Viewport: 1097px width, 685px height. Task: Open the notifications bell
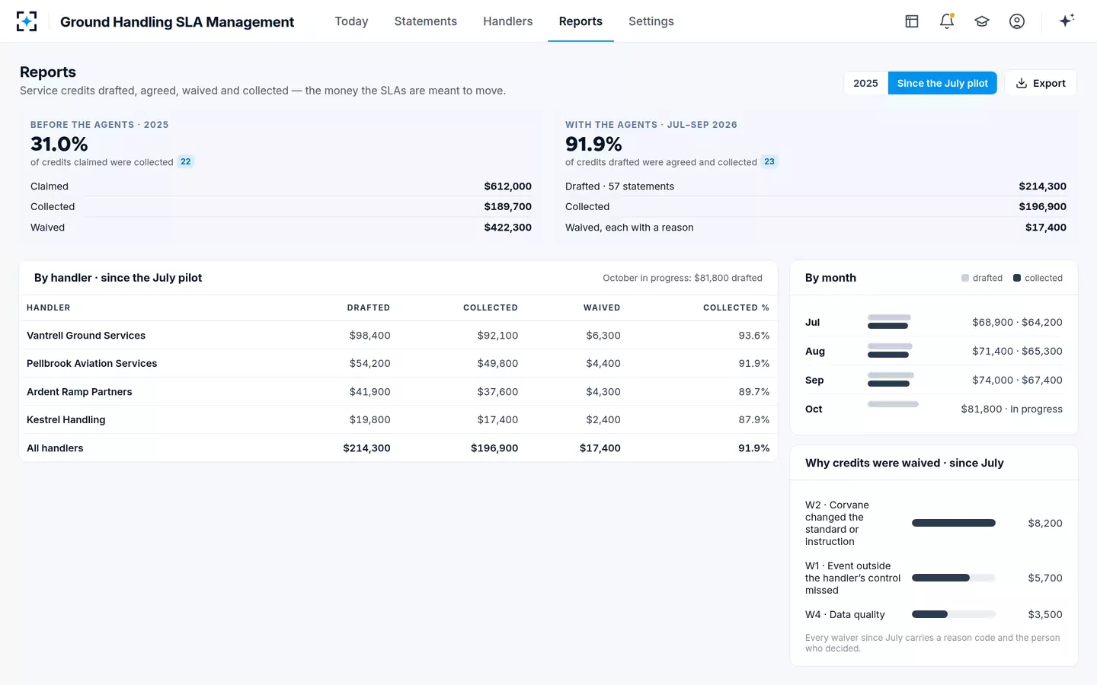[947, 21]
